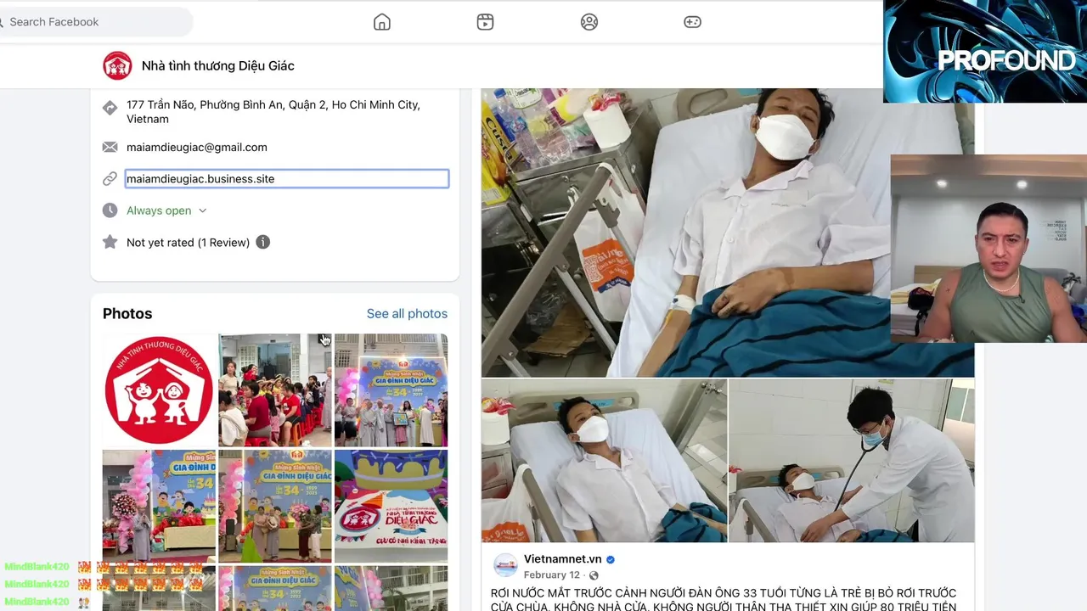This screenshot has width=1087, height=611.
Task: Open the review info icon
Action: [263, 242]
